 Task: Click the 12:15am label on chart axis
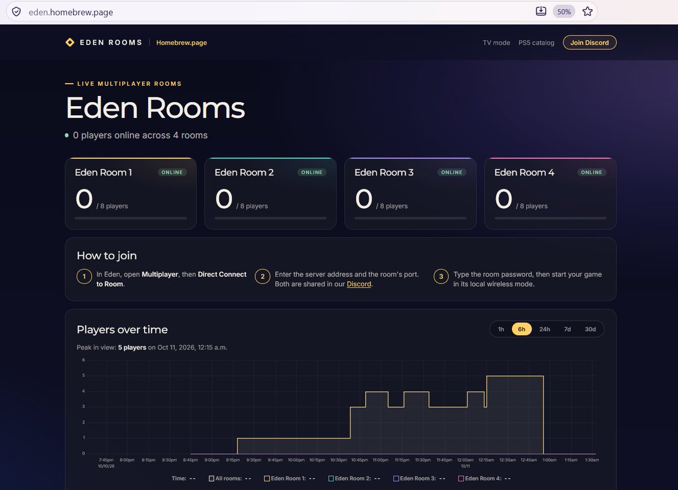pos(486,460)
